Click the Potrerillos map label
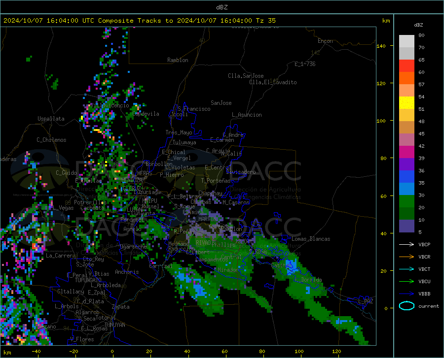The height and width of the screenshot is (358, 444). [90, 202]
